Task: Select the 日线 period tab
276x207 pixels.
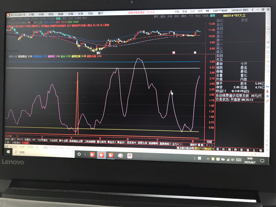Action: click(58, 18)
